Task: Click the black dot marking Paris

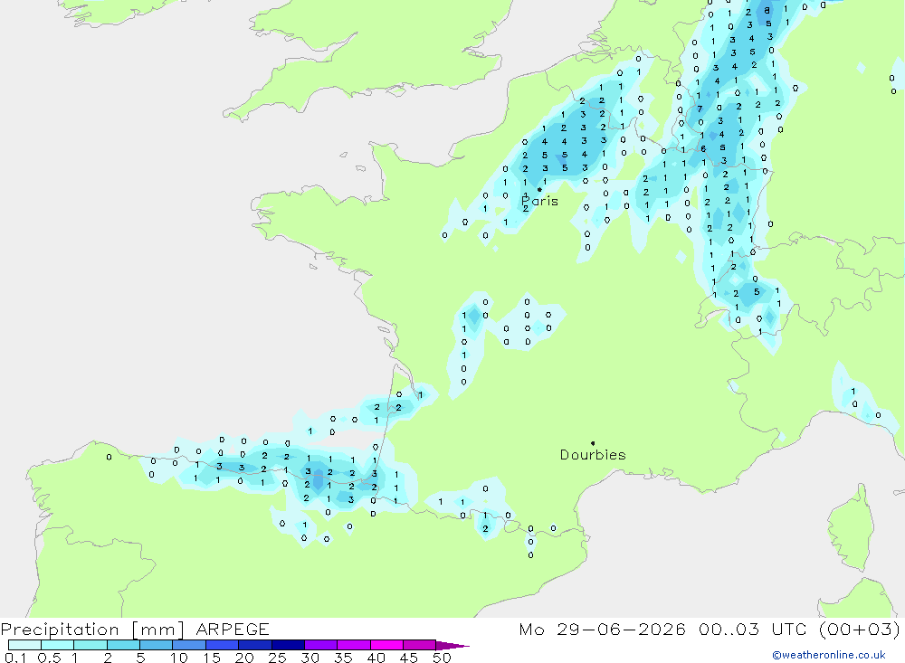Action: pos(539,189)
